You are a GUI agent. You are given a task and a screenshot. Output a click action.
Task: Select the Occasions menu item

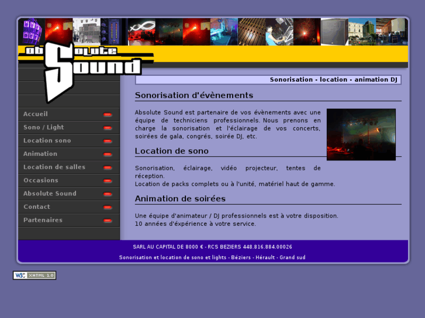(x=69, y=180)
